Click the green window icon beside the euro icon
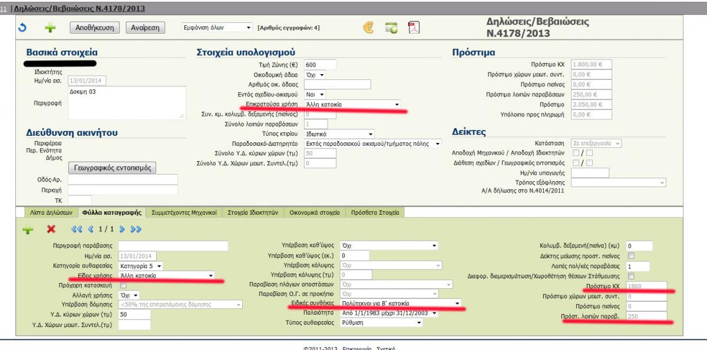Image resolution: width=707 pixels, height=350 pixels. [x=392, y=28]
